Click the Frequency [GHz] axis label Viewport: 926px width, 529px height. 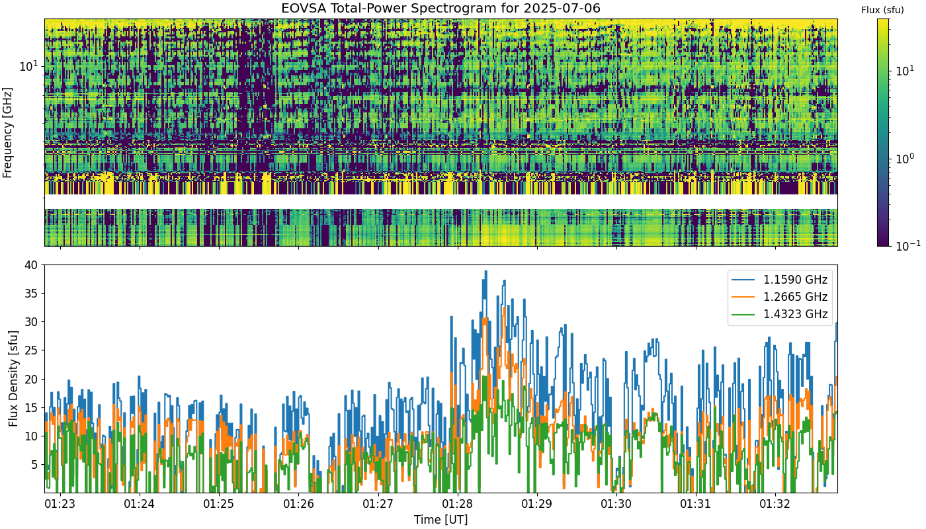pos(8,132)
